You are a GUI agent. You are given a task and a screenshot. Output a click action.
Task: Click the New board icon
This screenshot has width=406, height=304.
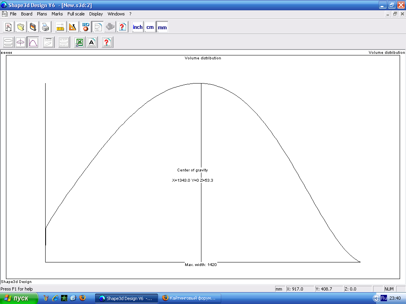[8, 27]
